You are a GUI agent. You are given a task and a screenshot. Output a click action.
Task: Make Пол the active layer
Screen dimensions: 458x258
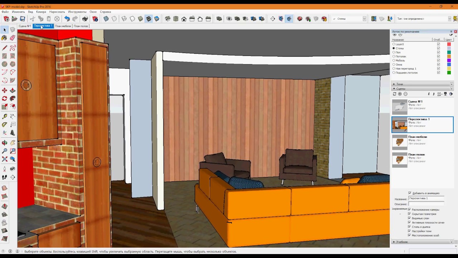point(394,52)
